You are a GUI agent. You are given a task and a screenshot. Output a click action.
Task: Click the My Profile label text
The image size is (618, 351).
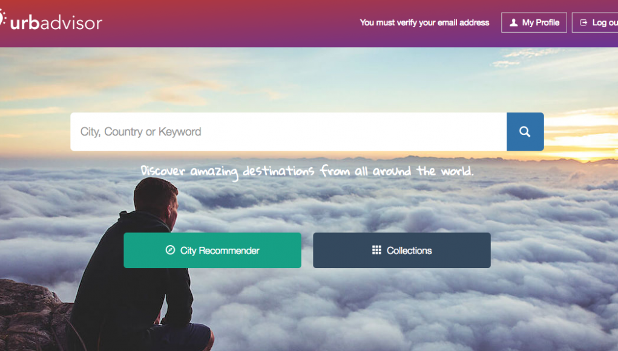click(541, 22)
